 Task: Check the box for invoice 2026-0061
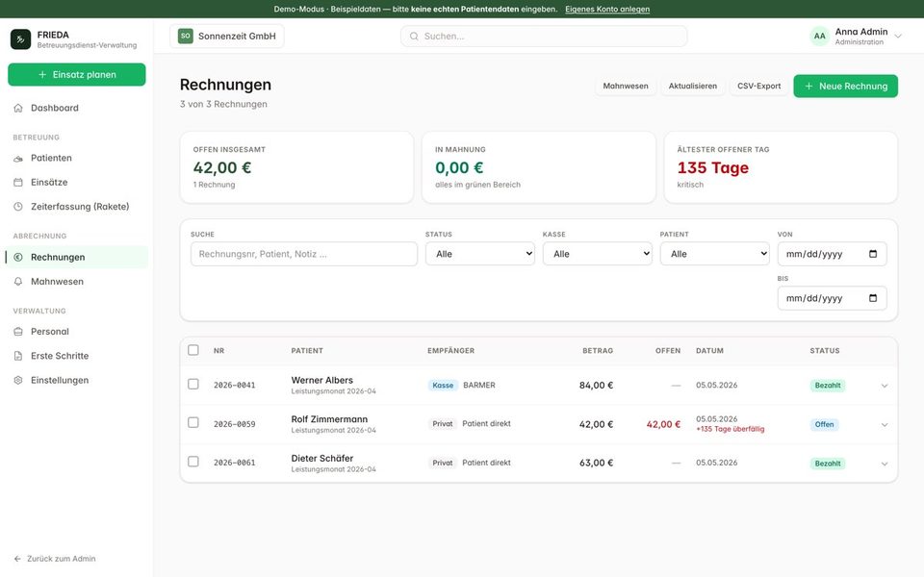pyautogui.click(x=193, y=462)
